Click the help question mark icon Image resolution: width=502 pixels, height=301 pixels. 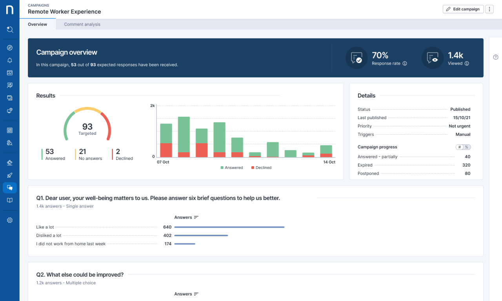point(495,57)
